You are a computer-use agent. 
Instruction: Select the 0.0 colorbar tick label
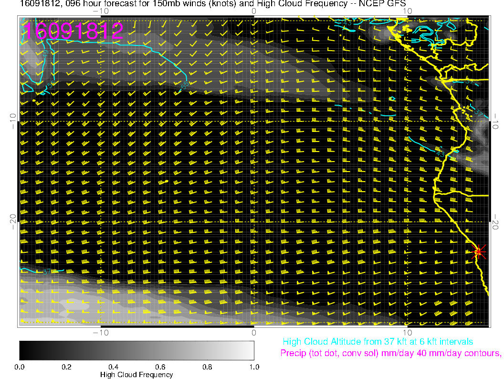20,367
